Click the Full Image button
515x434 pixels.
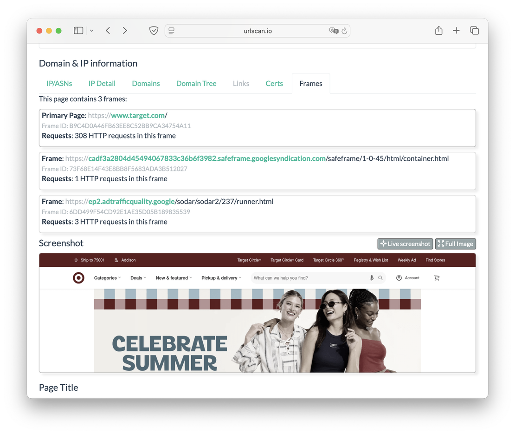click(455, 243)
